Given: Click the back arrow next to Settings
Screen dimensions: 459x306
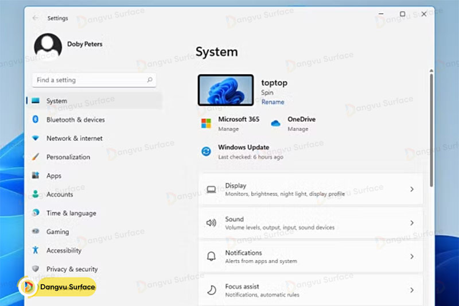Looking at the screenshot, I should pyautogui.click(x=36, y=18).
